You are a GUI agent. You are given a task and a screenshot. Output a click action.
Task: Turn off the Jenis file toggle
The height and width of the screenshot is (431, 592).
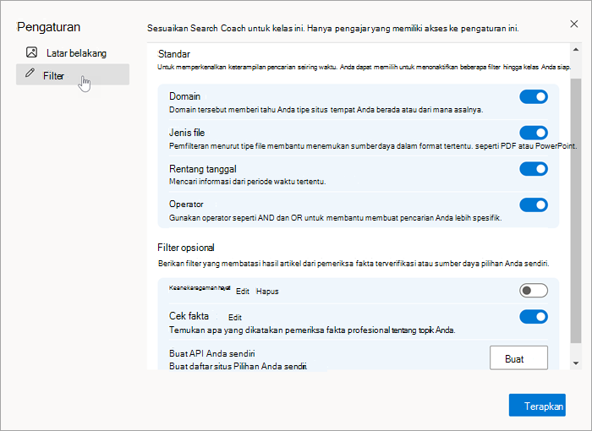point(534,133)
